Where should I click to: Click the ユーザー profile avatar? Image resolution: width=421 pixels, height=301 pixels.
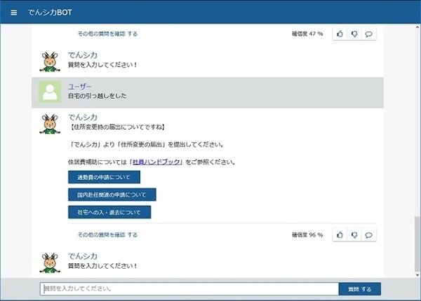[x=49, y=92]
